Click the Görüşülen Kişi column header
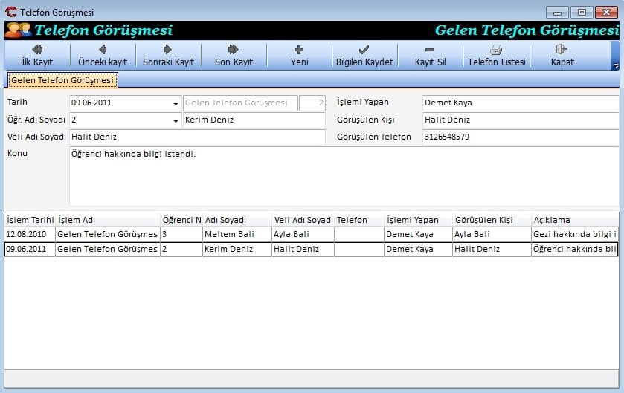The height and width of the screenshot is (393, 624). pos(491,220)
